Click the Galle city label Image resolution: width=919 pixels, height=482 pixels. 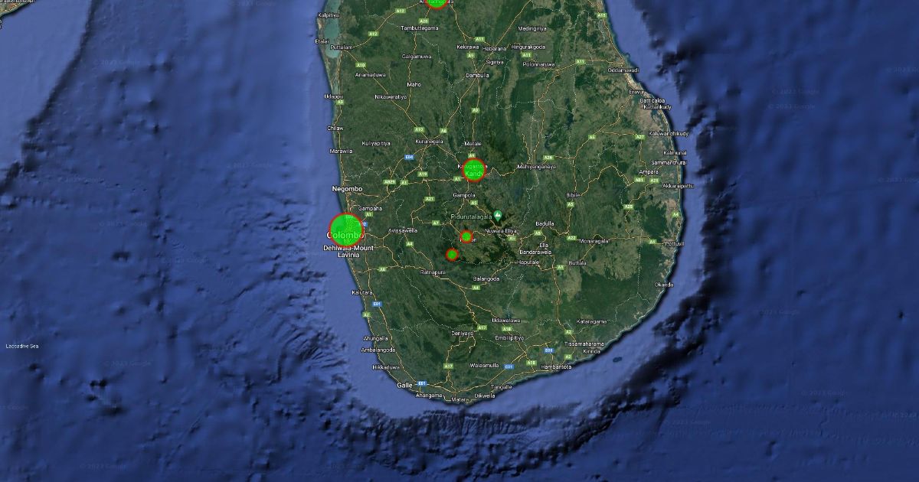(404, 385)
